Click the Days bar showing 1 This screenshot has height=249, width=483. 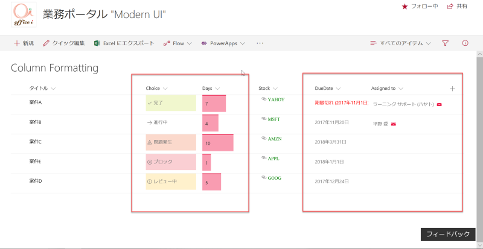coord(206,162)
